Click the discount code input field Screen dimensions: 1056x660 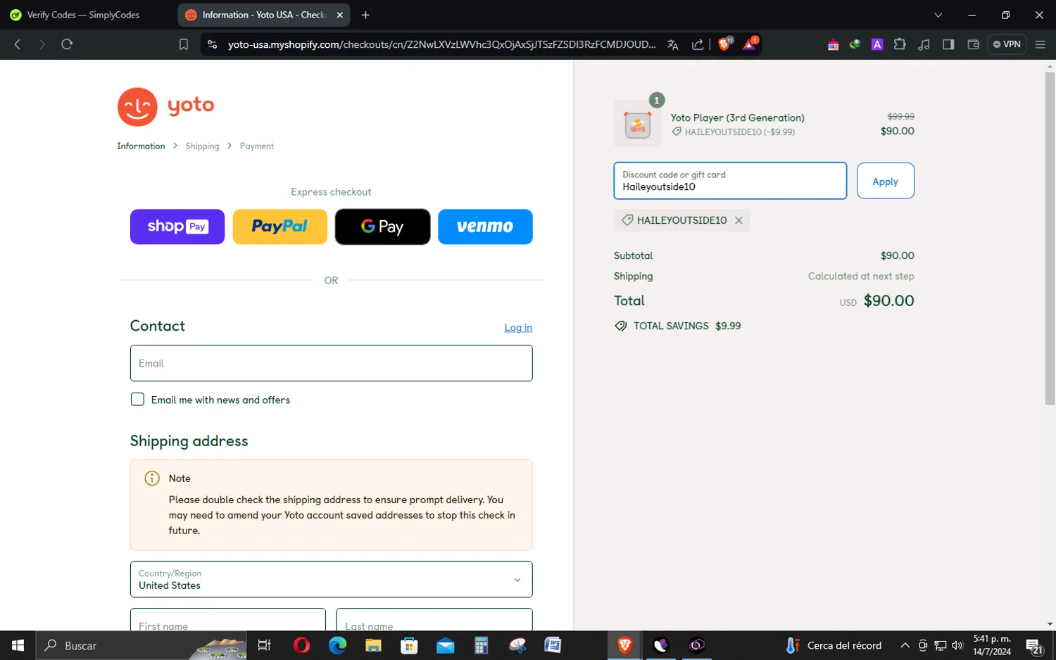[x=730, y=181]
